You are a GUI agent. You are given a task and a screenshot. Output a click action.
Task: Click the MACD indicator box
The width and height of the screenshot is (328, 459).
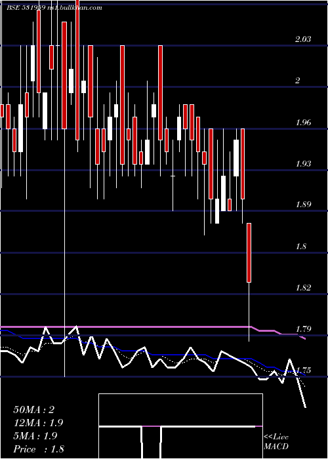(x=180, y=426)
